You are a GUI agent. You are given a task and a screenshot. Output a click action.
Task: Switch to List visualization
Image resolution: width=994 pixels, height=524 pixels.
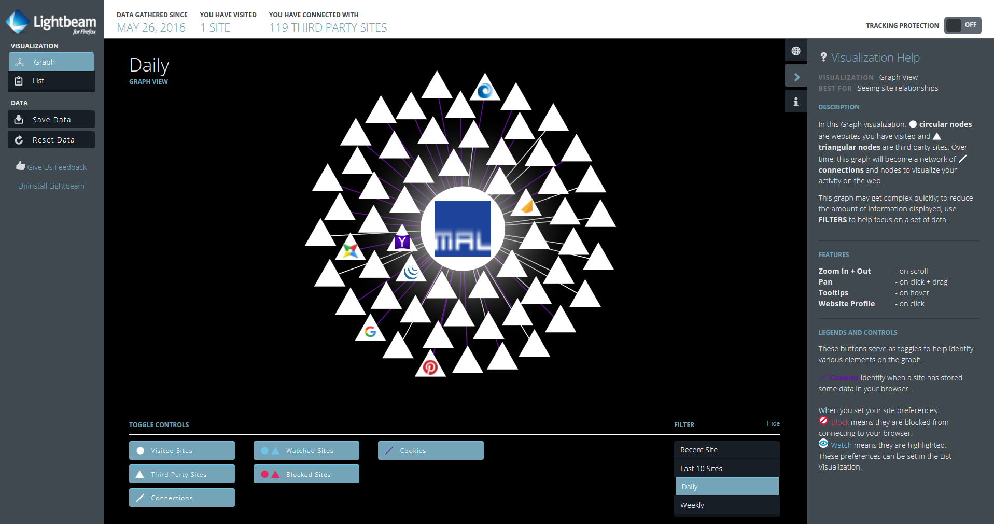point(51,81)
